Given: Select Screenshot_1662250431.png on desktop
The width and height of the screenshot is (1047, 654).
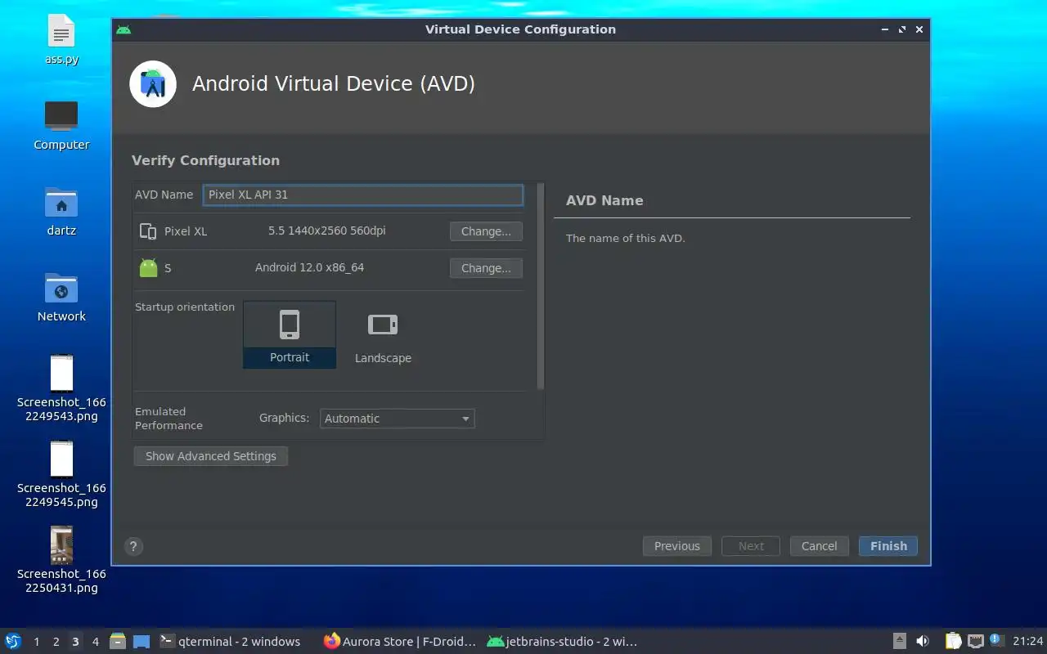Looking at the screenshot, I should (x=61, y=560).
